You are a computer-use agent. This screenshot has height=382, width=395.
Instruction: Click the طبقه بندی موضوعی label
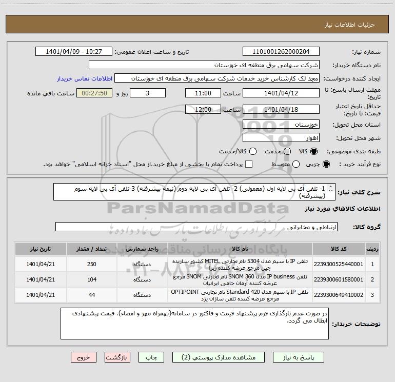[353, 152]
